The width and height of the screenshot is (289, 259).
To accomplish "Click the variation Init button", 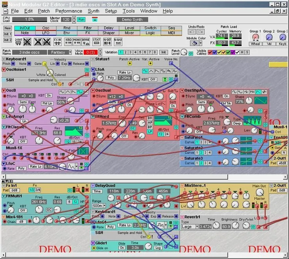I will tap(164, 52).
